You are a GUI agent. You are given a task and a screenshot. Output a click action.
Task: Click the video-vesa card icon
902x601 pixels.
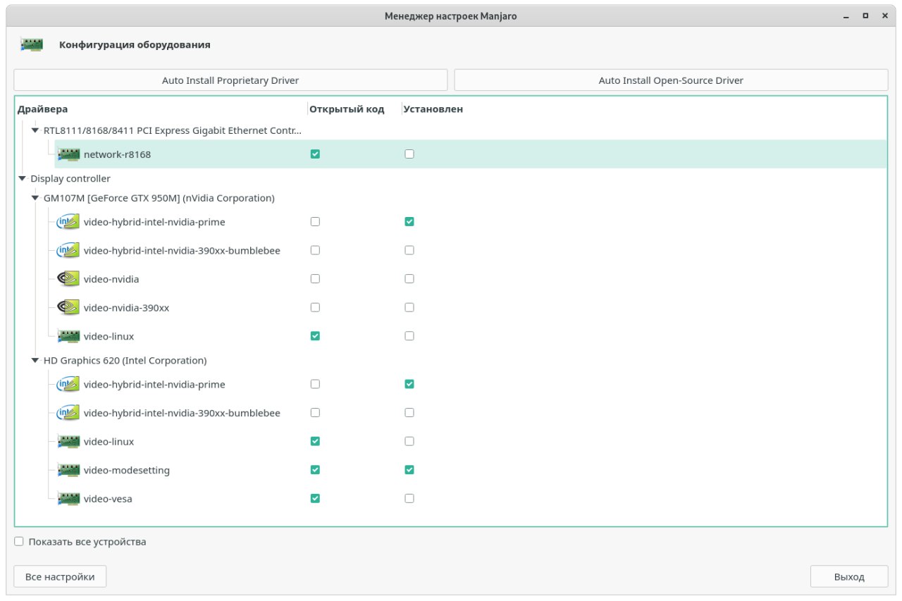[68, 499]
